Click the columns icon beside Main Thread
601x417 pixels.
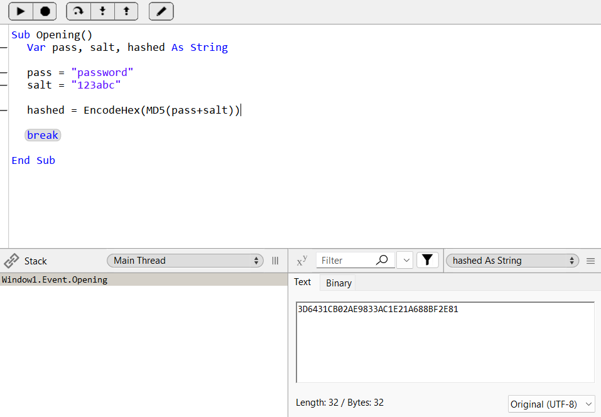275,261
